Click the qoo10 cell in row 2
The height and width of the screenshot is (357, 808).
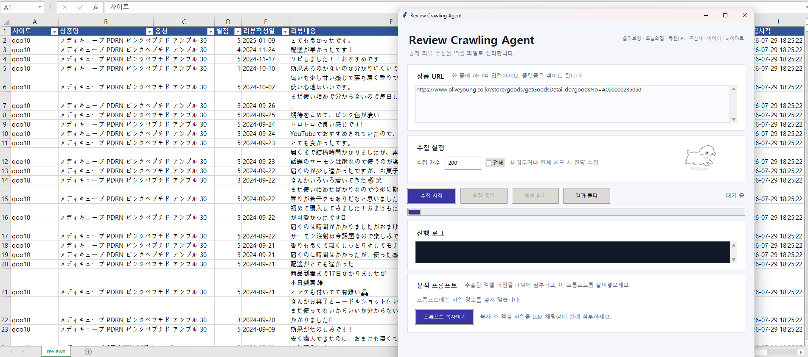35,41
